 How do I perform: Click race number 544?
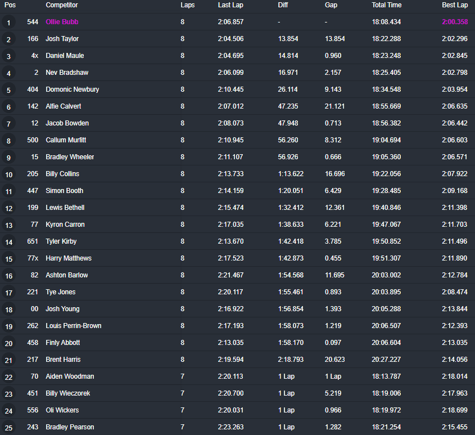(x=33, y=22)
